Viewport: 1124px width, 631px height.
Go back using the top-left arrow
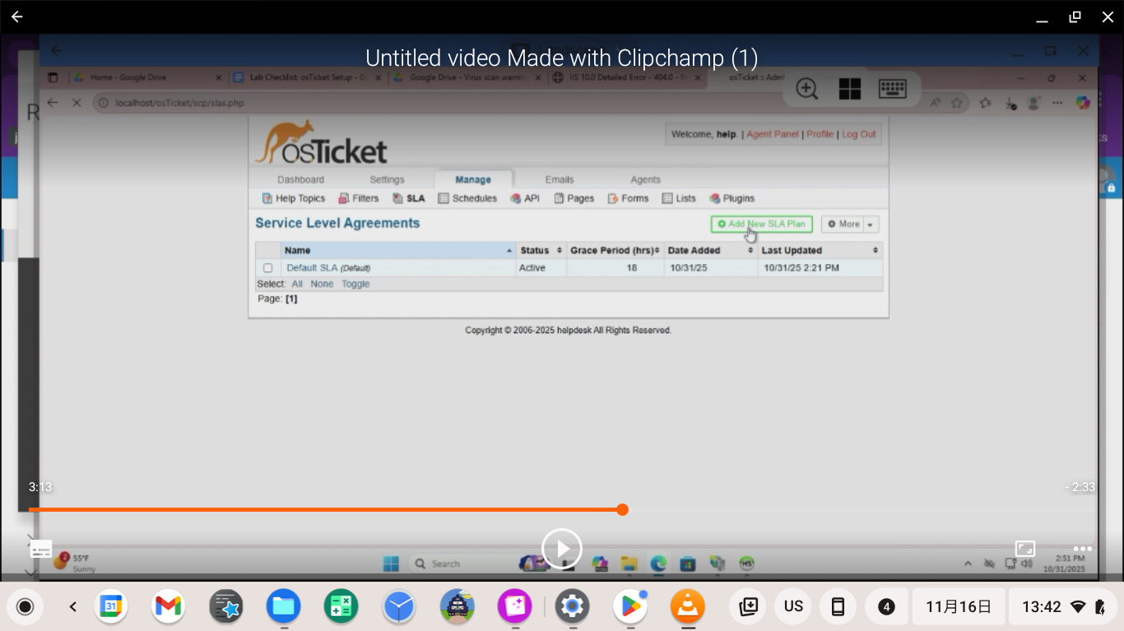pos(17,16)
